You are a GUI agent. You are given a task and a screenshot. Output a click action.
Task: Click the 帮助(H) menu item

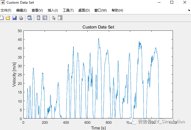pos(117,10)
